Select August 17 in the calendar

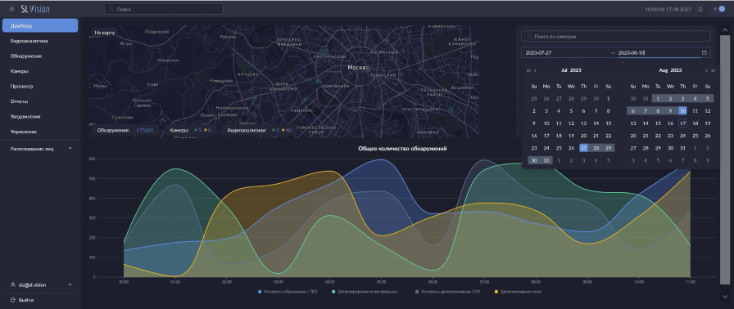coord(682,123)
